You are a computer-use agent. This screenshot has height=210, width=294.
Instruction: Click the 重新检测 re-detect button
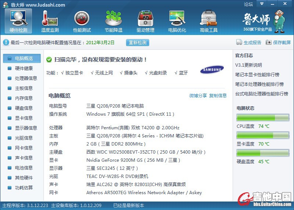pos(137,42)
